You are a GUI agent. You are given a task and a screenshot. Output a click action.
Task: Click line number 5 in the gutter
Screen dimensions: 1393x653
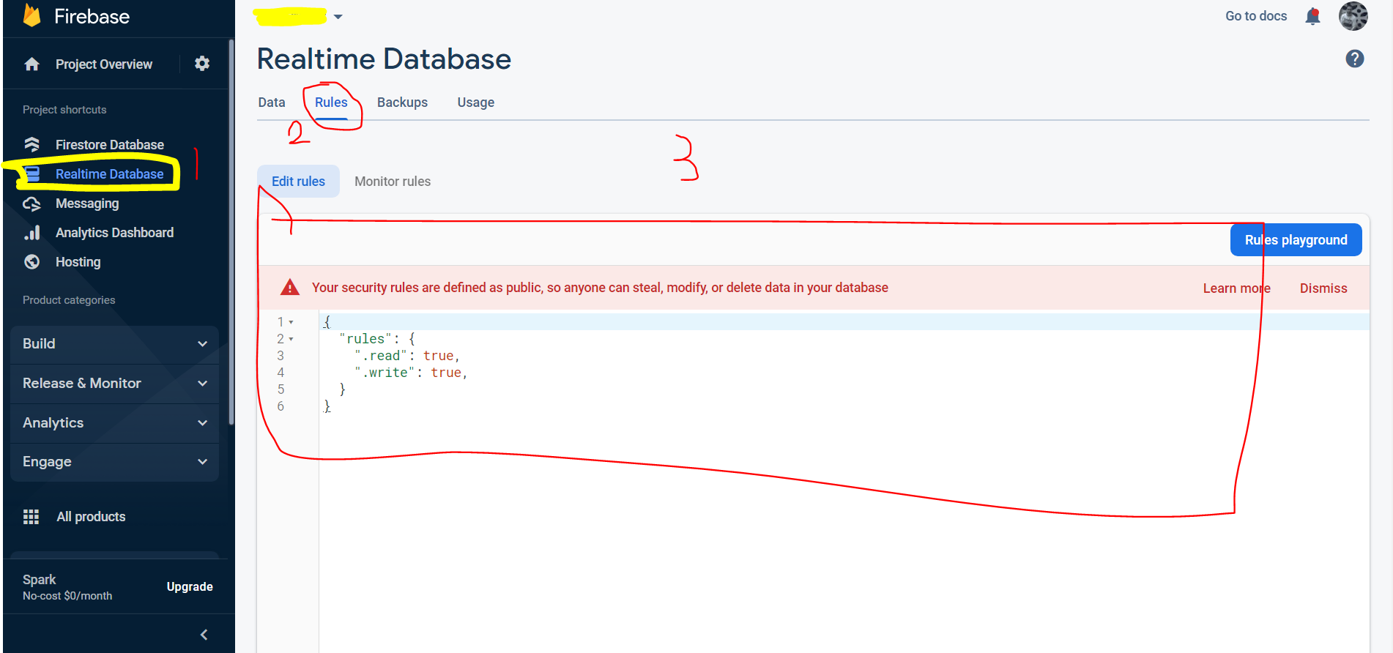281,389
